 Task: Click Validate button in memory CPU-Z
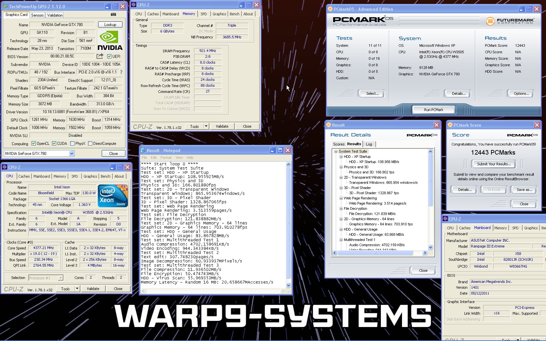point(222,126)
